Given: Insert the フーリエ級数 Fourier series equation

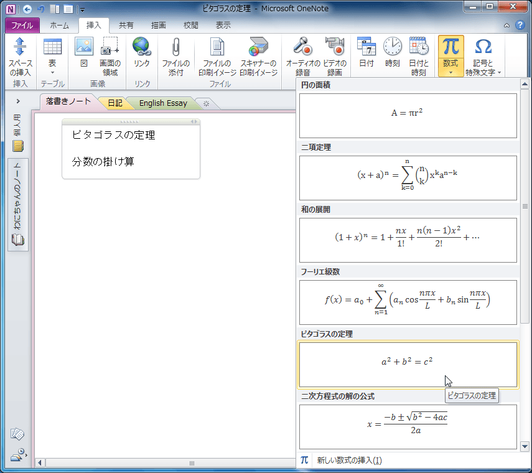Looking at the screenshot, I should click(408, 302).
